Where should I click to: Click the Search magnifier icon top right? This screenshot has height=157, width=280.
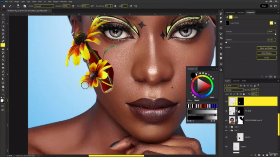(x=271, y=6)
